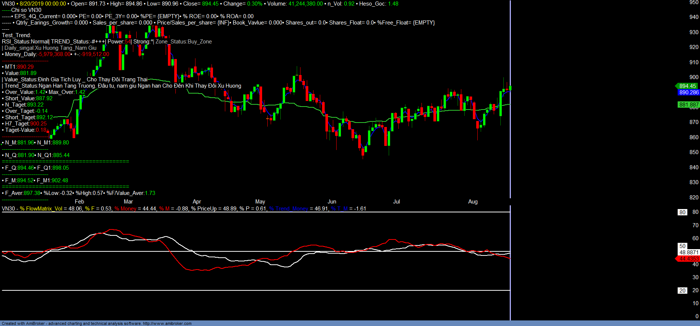This screenshot has width=700, height=326.
Task: Click the Aug month label on time axis
Action: [472, 202]
